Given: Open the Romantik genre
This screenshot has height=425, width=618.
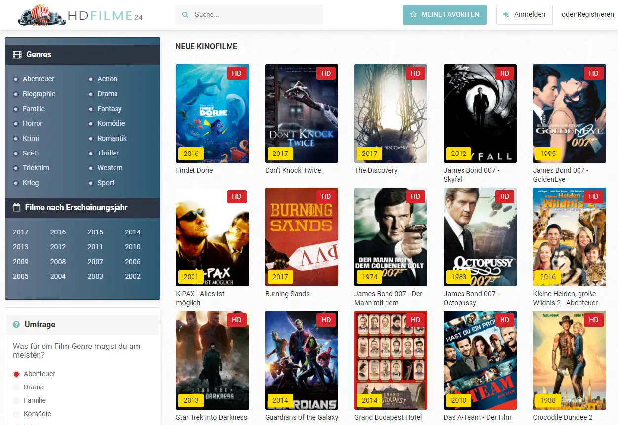Looking at the screenshot, I should (112, 138).
